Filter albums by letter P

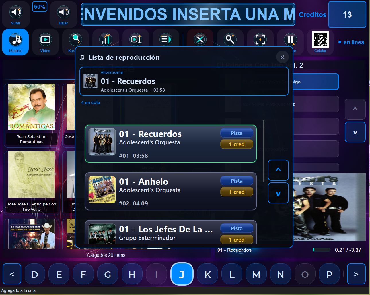330,275
